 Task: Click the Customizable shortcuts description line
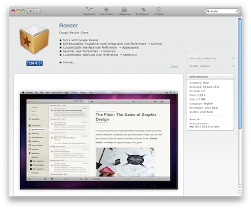coord(98,55)
